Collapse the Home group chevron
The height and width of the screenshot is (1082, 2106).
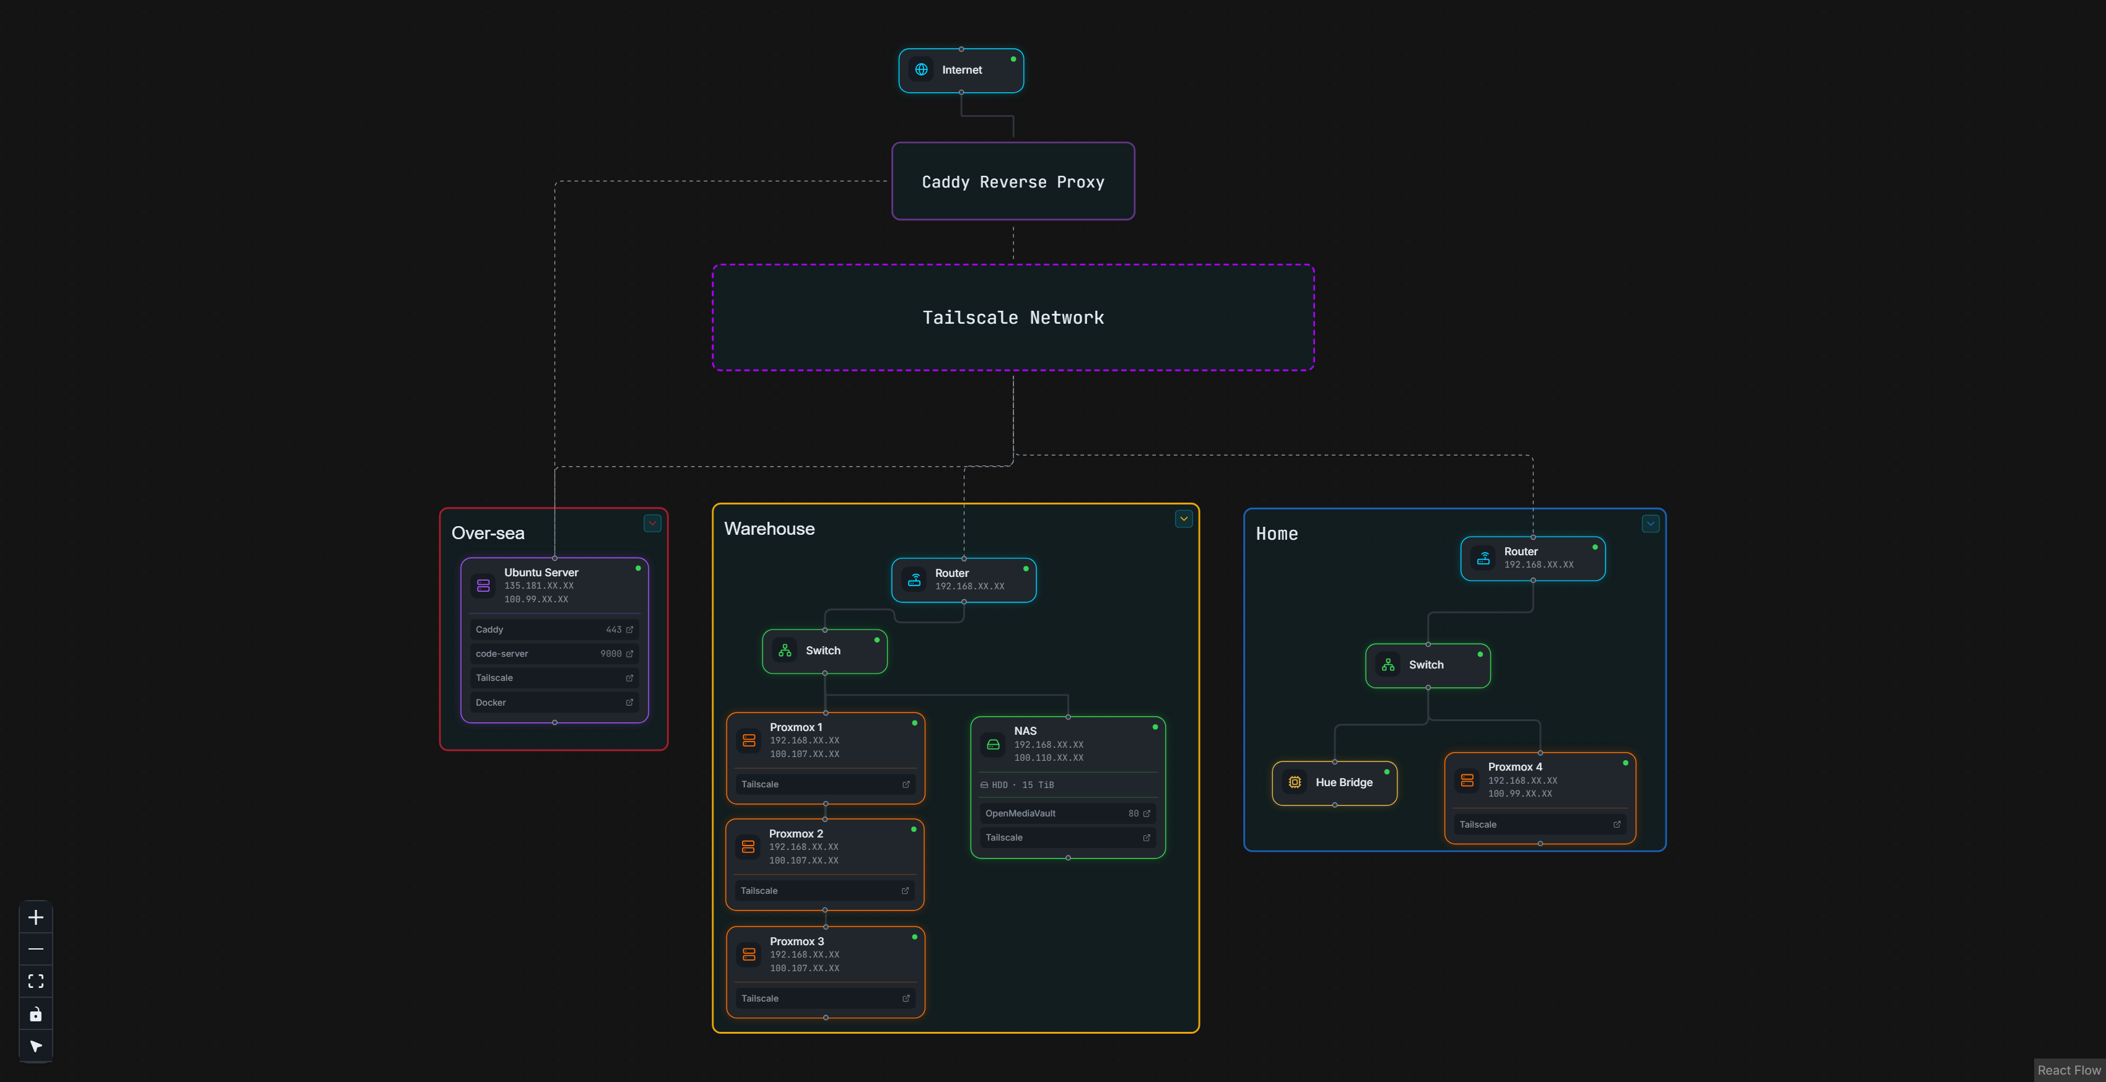1651,524
